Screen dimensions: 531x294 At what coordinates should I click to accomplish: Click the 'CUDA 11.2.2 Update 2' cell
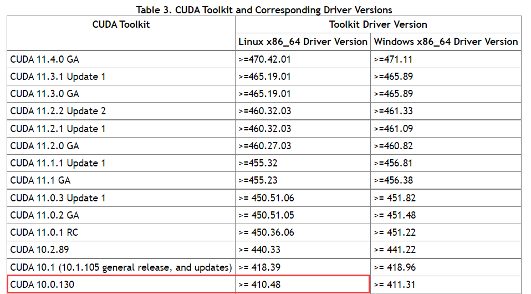point(121,111)
